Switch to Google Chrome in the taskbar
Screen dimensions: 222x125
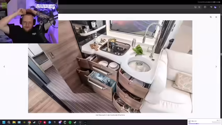[x=29, y=122]
